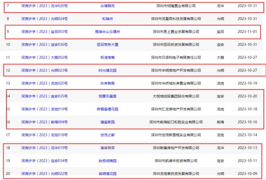Open the 和瑞府 project link
The image size is (266, 180).
(107, 19)
